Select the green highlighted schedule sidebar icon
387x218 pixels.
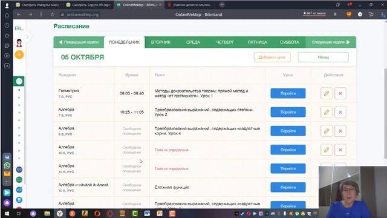click(x=19, y=81)
